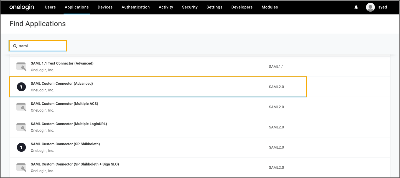Open the notifications bell
This screenshot has width=400, height=178.
(x=356, y=7)
